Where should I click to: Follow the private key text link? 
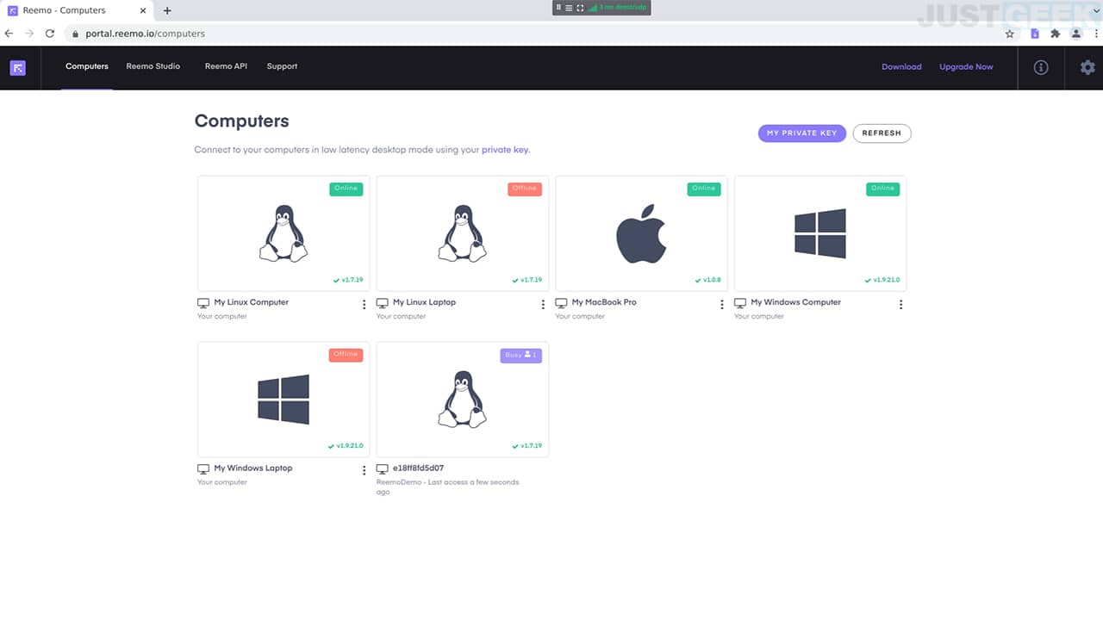click(505, 150)
